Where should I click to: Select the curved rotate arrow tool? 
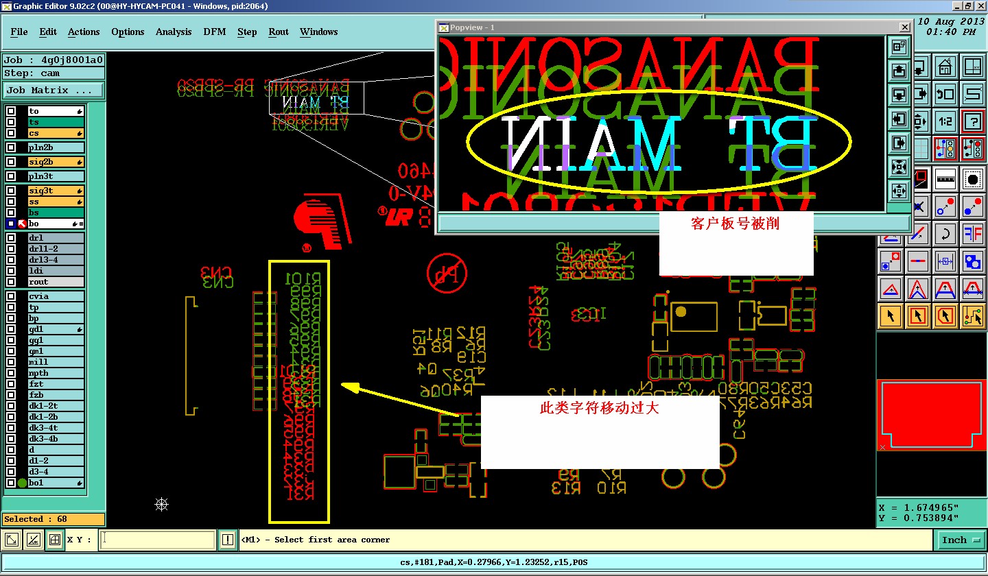point(945,234)
